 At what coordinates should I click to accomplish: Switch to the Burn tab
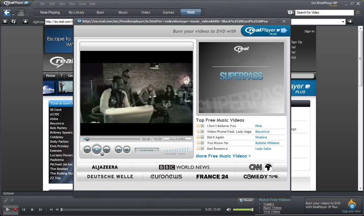click(100, 13)
